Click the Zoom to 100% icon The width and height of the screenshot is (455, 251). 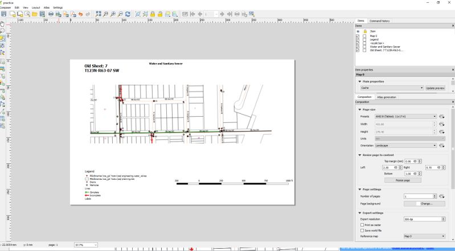(105, 14)
